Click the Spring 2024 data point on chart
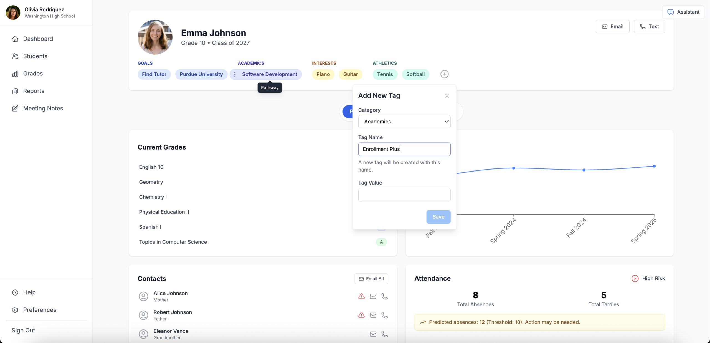The height and width of the screenshot is (343, 710). pos(514,168)
